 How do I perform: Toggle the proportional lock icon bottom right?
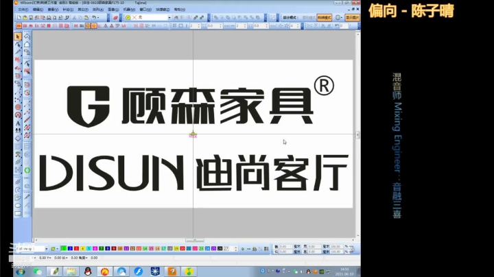pyautogui.click(x=352, y=250)
